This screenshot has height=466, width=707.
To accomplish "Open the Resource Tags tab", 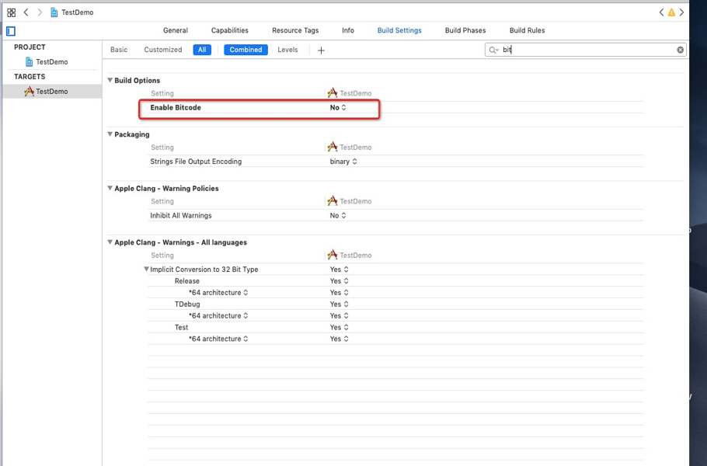I will coord(295,30).
